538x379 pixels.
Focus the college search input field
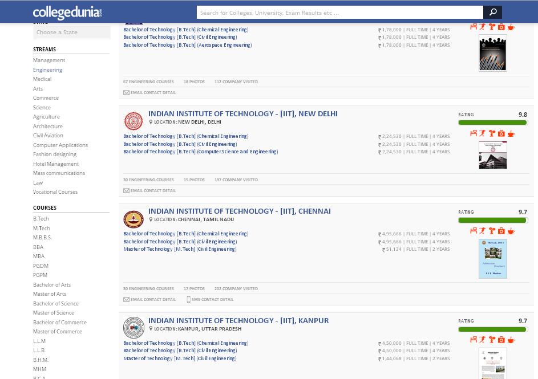point(339,13)
